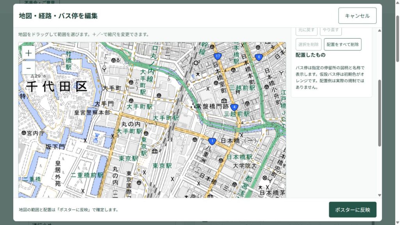This screenshot has height=225, width=400.
Task: Click the やり直す redo button
Action: point(330,30)
